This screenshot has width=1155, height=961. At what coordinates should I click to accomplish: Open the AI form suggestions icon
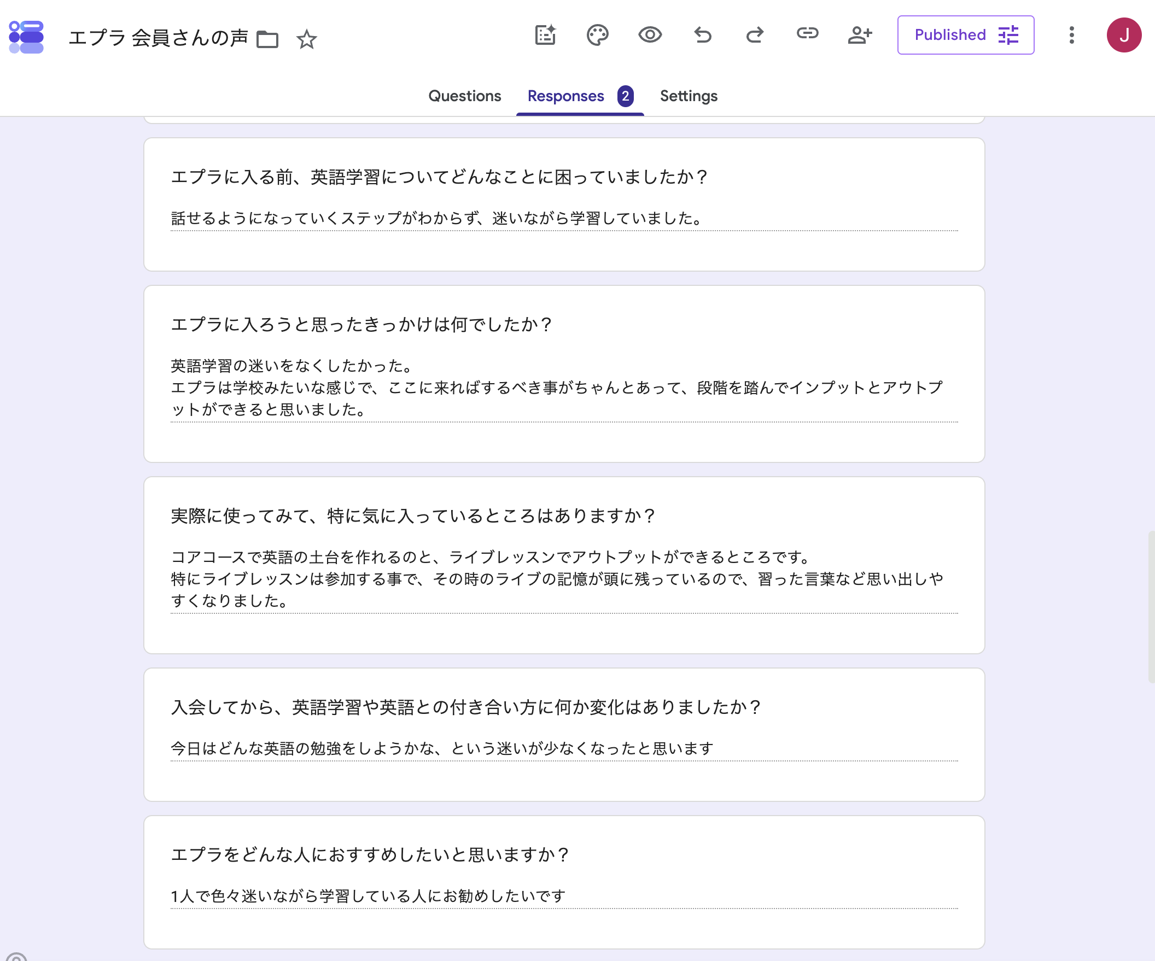(545, 35)
